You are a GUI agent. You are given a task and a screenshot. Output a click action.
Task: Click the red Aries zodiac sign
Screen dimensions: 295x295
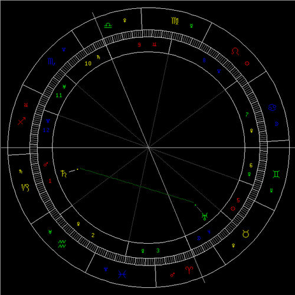tap(189, 270)
